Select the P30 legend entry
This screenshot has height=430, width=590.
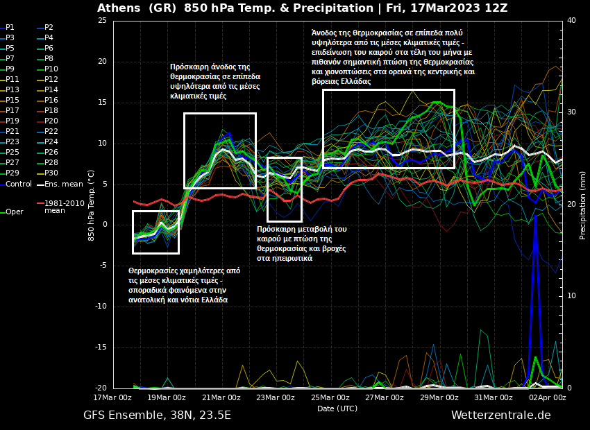coord(51,173)
